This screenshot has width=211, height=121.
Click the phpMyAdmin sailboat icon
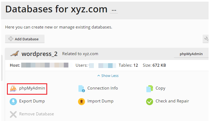tap(13, 88)
